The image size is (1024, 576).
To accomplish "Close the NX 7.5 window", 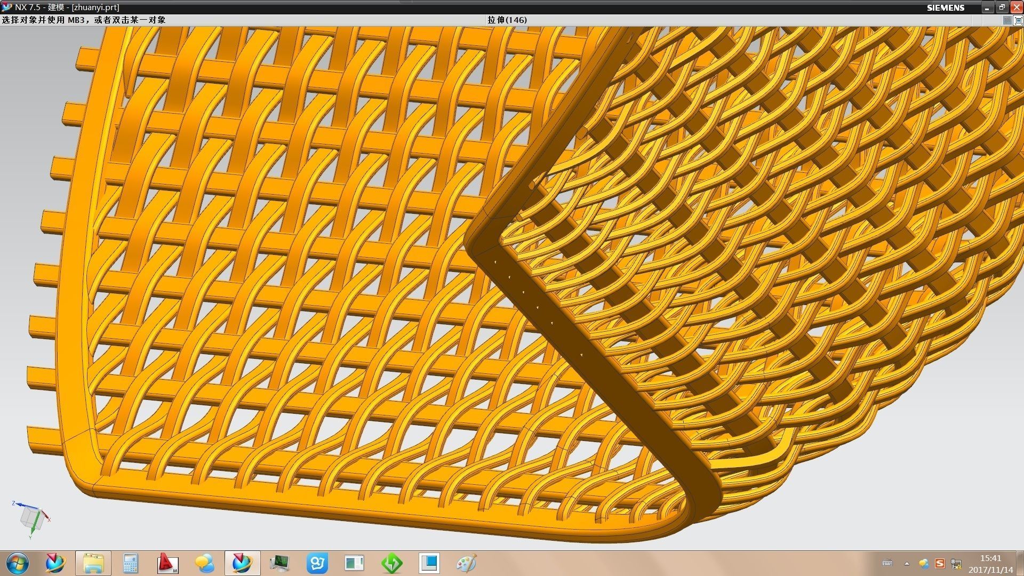I will click(1016, 7).
